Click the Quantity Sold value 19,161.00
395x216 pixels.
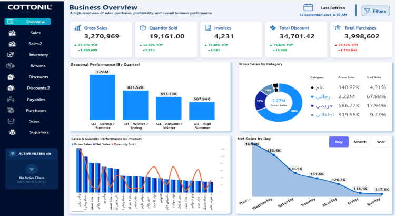167,36
